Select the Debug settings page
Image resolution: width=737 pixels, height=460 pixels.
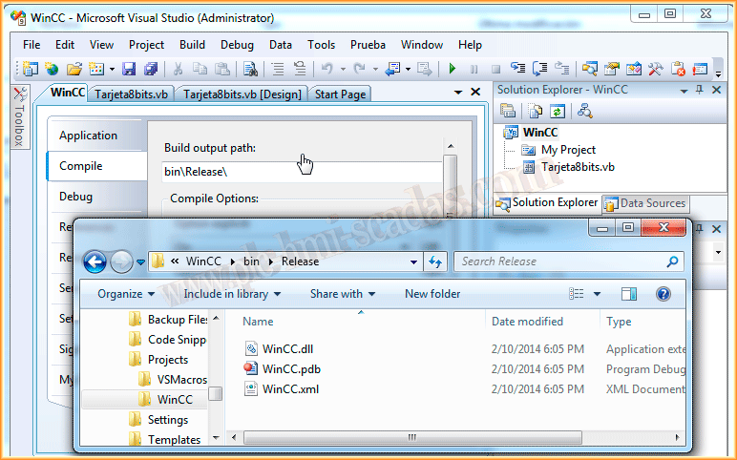pyautogui.click(x=76, y=197)
